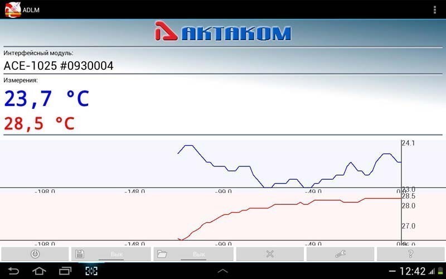Select the ACE-1025 #0930004 module field
The height and width of the screenshot is (279, 446).
(x=59, y=66)
